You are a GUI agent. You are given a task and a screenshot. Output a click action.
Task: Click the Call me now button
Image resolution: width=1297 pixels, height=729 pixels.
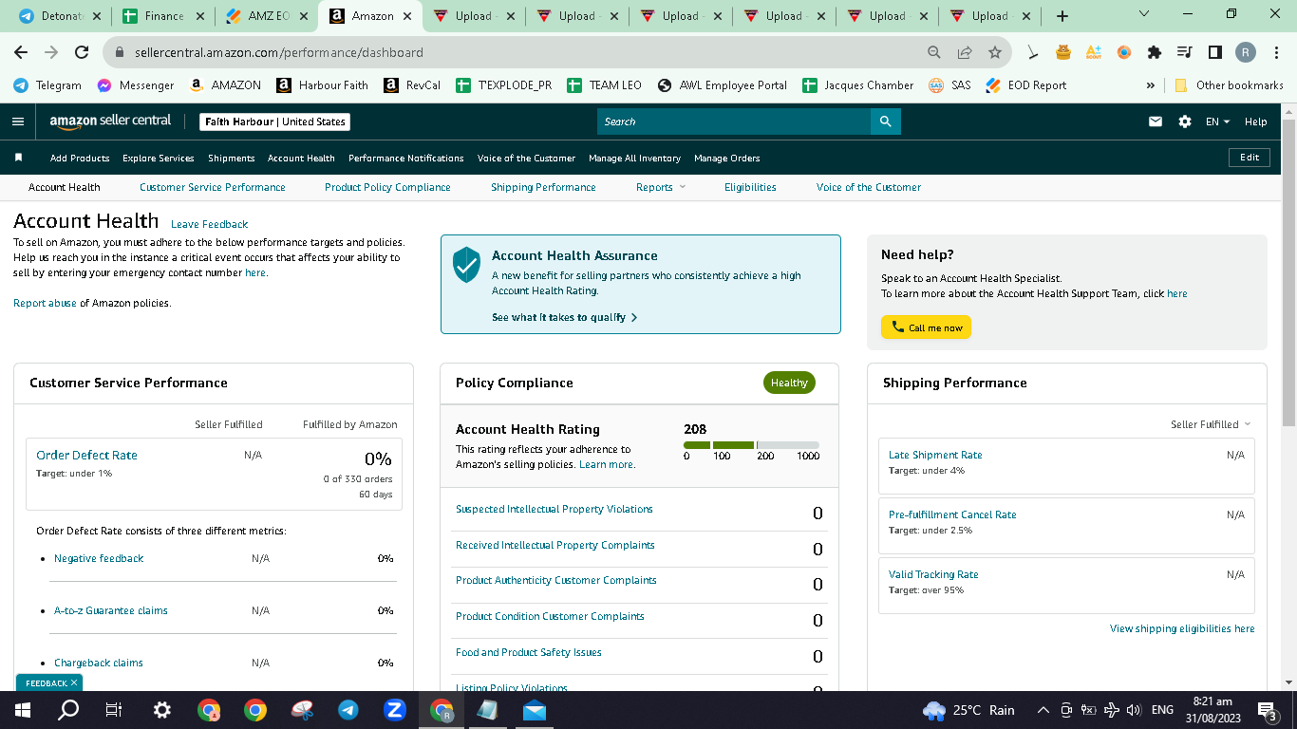[x=926, y=327]
